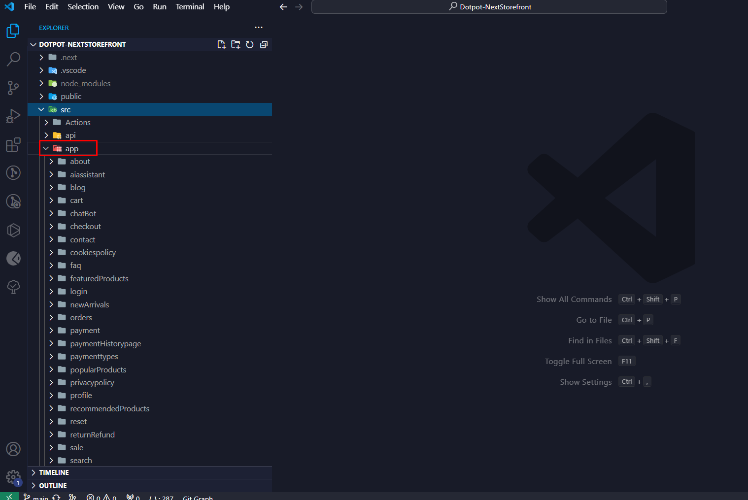Open the Go menu
The width and height of the screenshot is (748, 500).
tap(139, 7)
